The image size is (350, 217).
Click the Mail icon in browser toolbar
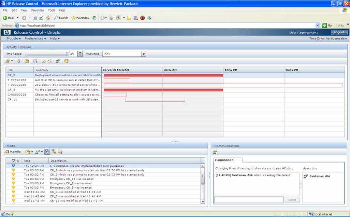(102, 18)
